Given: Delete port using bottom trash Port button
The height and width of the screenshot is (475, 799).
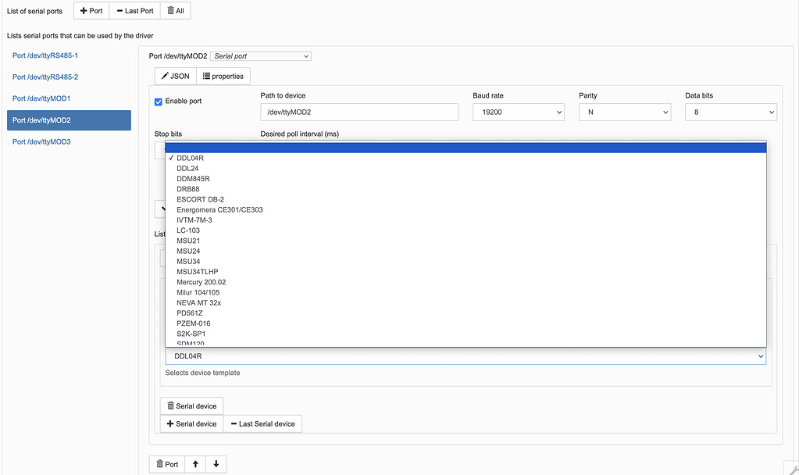Looking at the screenshot, I should pyautogui.click(x=167, y=464).
